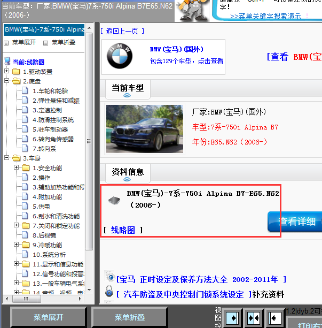Click the folder icon of 9.冷暖功能
322x328 pixels.
26,245
